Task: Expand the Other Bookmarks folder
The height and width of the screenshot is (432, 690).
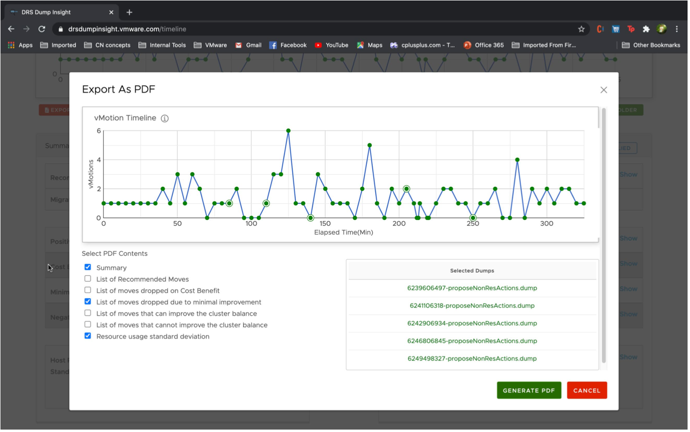Action: (x=652, y=45)
